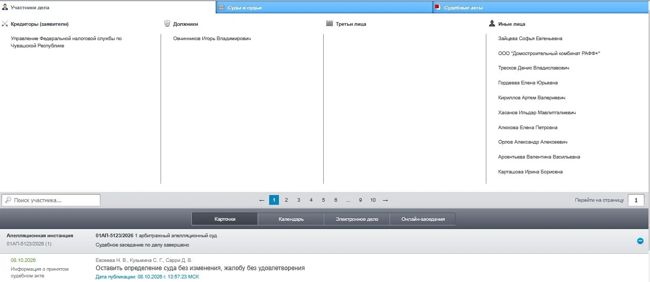This screenshot has width=650, height=282.
Task: Click the Перейти на страницу number field
Action: point(636,200)
